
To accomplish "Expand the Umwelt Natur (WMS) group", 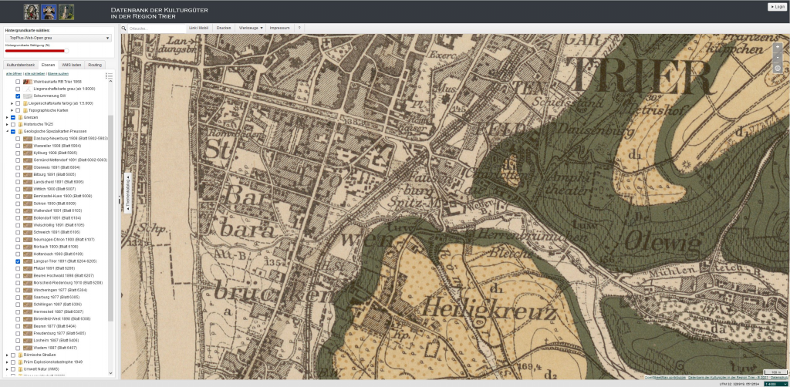I will (7, 368).
